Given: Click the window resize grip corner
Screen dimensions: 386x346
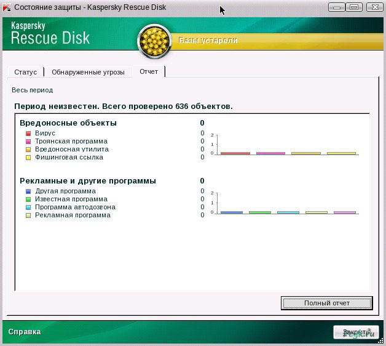Looking at the screenshot, I should (x=380, y=341).
